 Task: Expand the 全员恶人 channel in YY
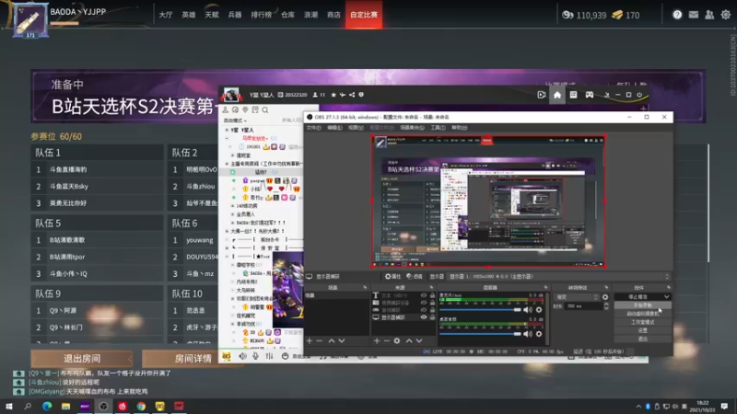point(233,214)
